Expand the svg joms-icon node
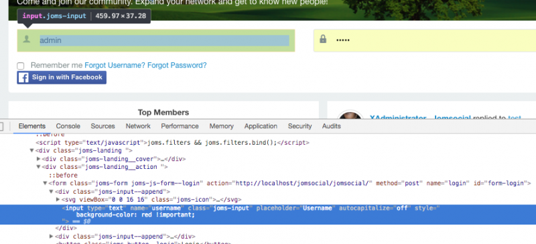The height and width of the screenshot is (244, 536). (x=58, y=200)
